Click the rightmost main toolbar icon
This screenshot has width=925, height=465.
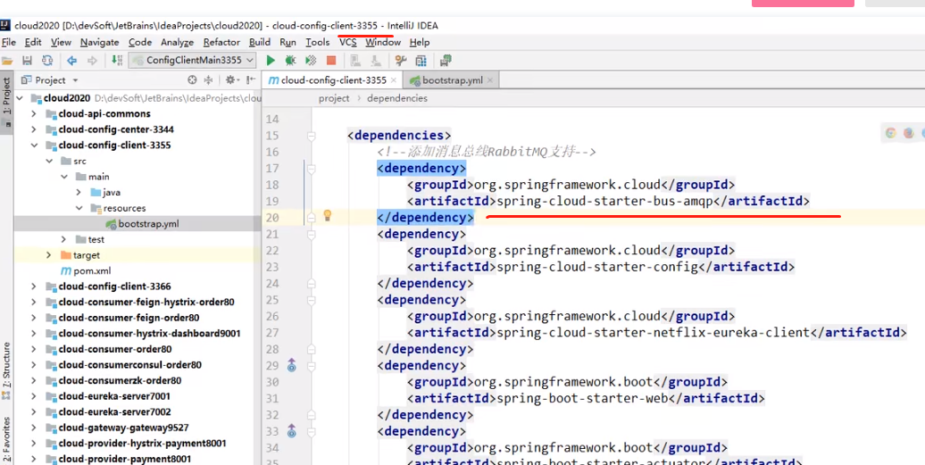446,60
